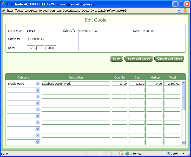Image resolution: width=191 pixels, height=157 pixels.
Task: Click the privacy report status bar icon
Action: (x=121, y=154)
